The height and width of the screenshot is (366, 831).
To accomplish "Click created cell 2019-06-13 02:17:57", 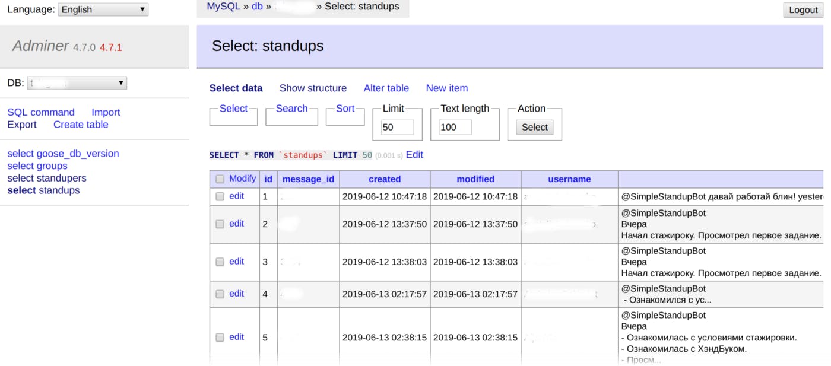I will coord(385,294).
